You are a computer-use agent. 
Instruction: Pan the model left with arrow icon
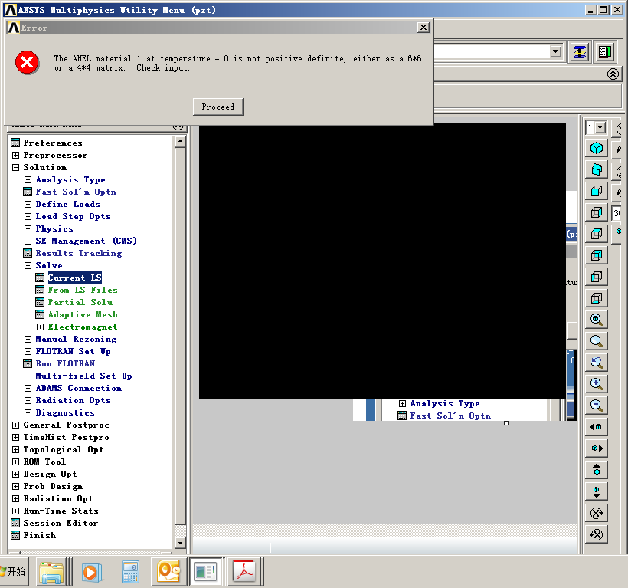(597, 427)
